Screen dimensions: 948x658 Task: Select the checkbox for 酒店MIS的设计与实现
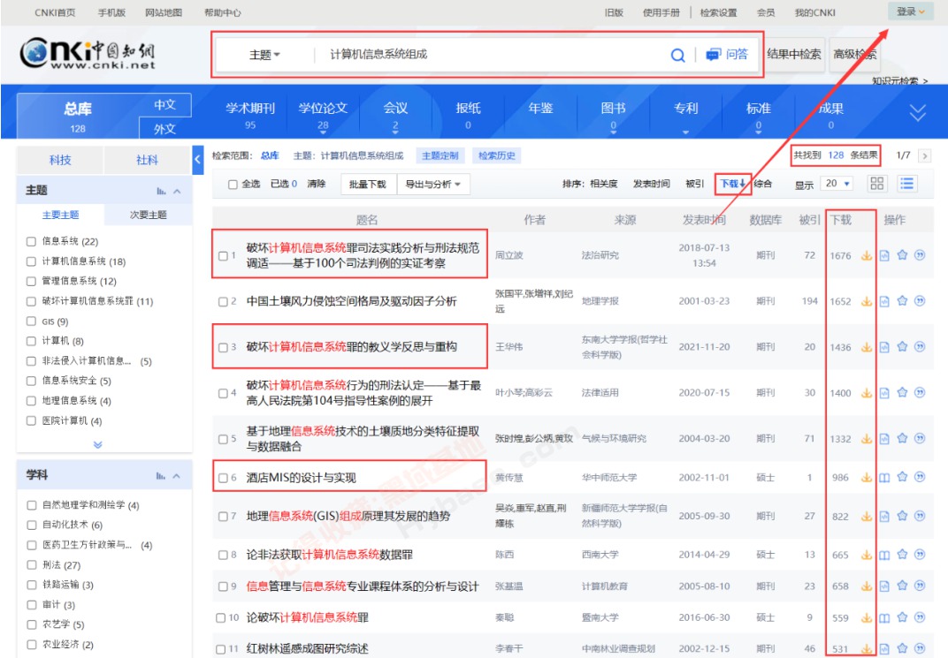(223, 478)
